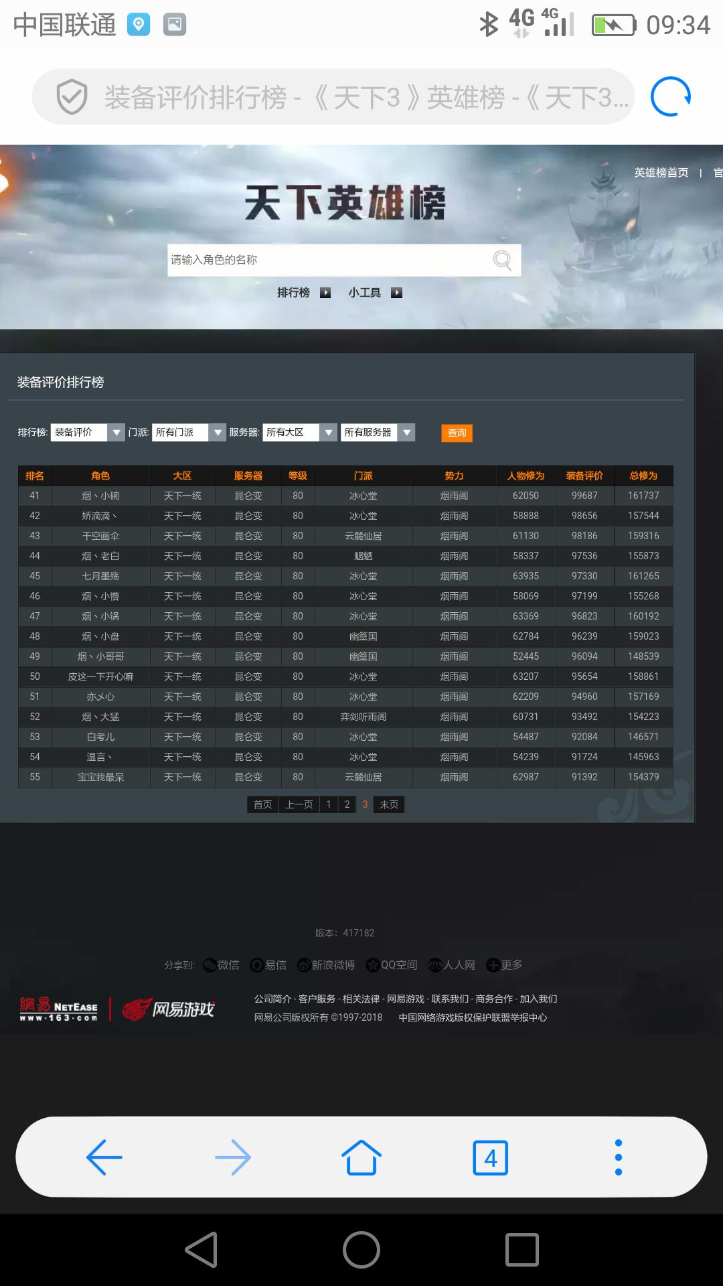Open the browser three-dot menu
The image size is (723, 1286).
pyautogui.click(x=619, y=1157)
